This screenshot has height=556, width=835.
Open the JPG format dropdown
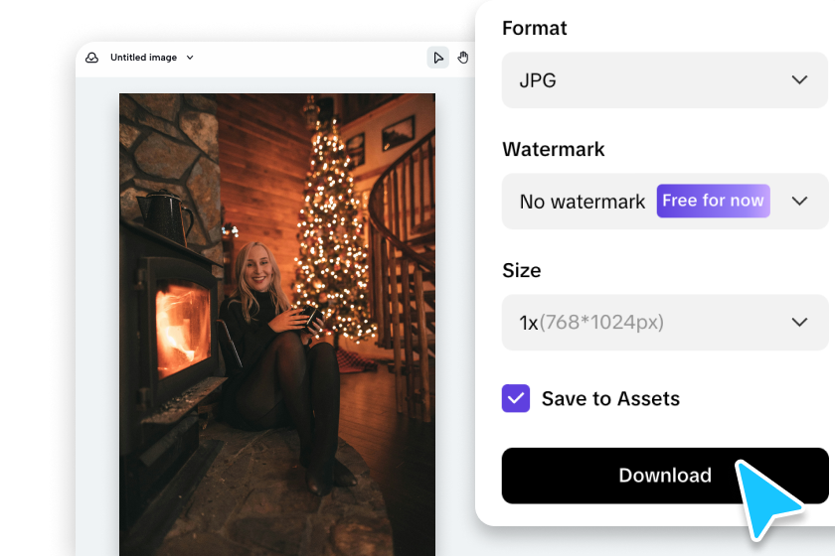point(665,80)
